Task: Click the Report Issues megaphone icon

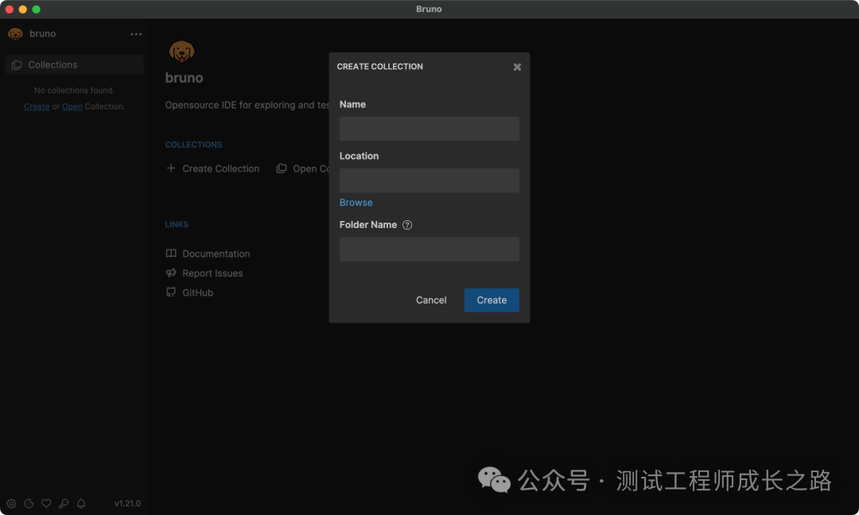Action: [x=171, y=273]
